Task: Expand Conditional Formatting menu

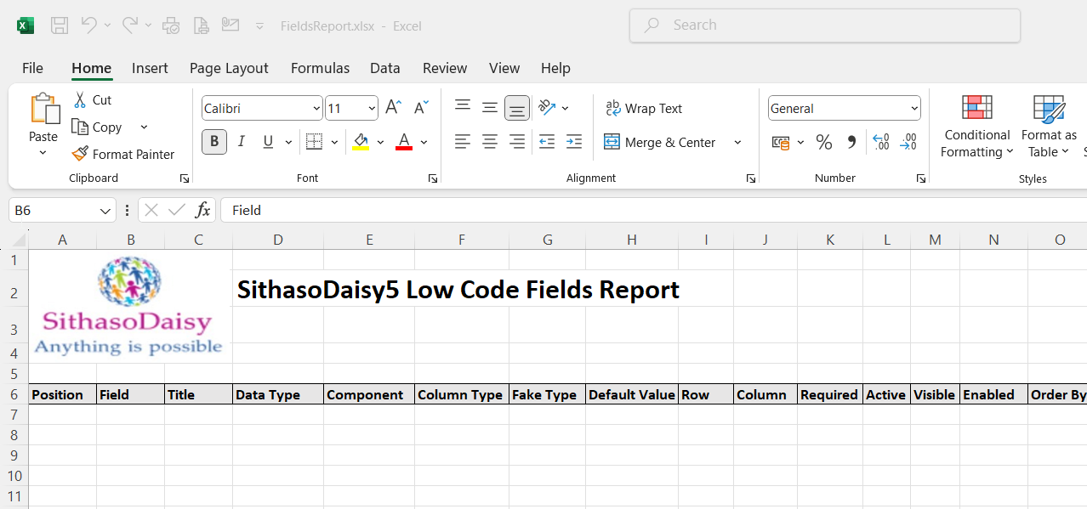Action: tap(976, 127)
